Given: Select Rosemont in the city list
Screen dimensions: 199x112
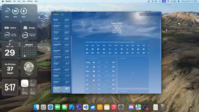Looking at the screenshot, I should point(62,52).
